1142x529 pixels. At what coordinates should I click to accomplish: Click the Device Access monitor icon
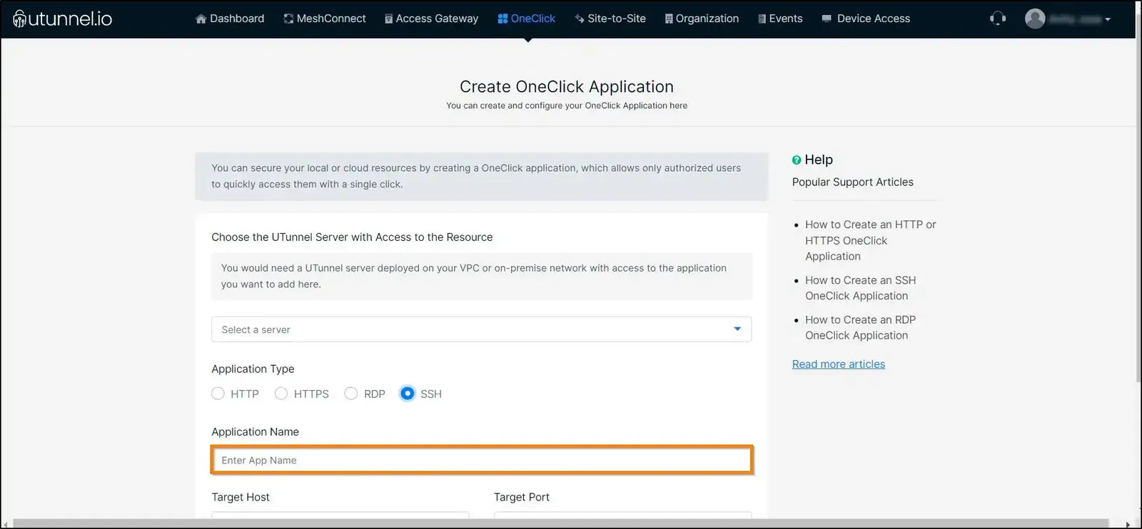827,19
